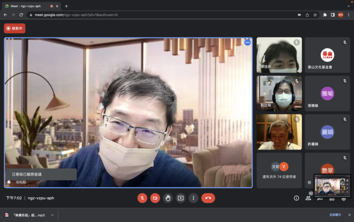Raise hand in the meeting

[168, 198]
